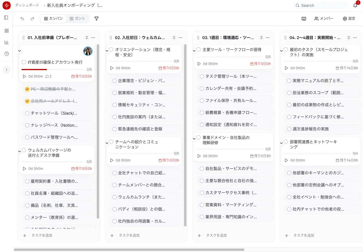The height and width of the screenshot is (252, 363).
Task: Mark IT資産の確保とアカウント発行 complete
Action: point(24,62)
